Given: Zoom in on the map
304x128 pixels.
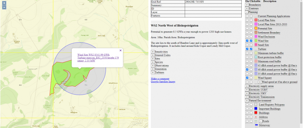Looking at the screenshot, I should click(4, 3).
